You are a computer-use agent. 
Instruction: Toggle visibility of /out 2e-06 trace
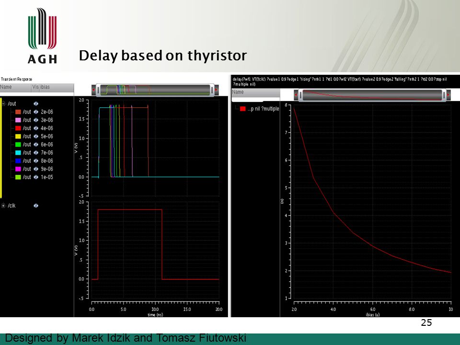tap(36, 112)
